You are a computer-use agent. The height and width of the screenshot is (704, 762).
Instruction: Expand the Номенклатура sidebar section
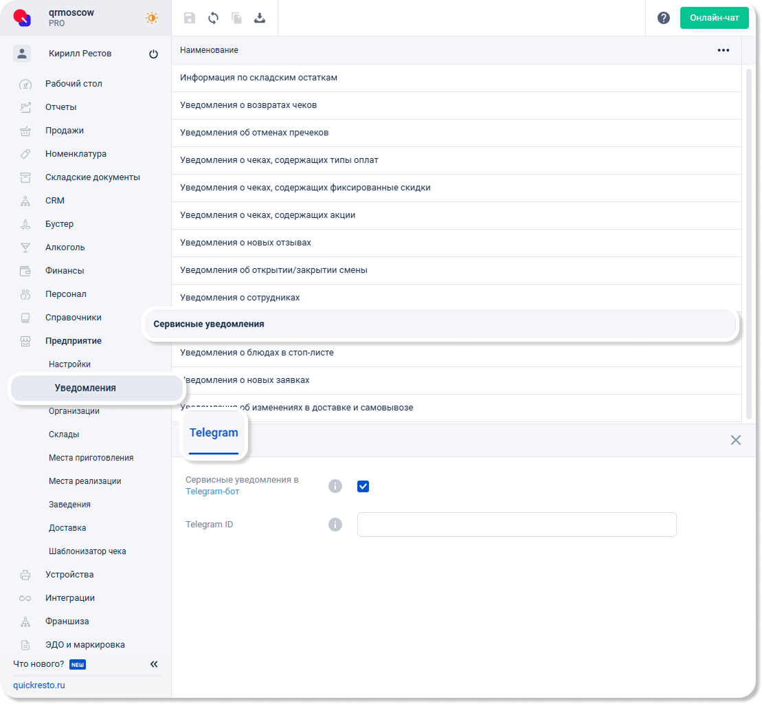tap(76, 154)
